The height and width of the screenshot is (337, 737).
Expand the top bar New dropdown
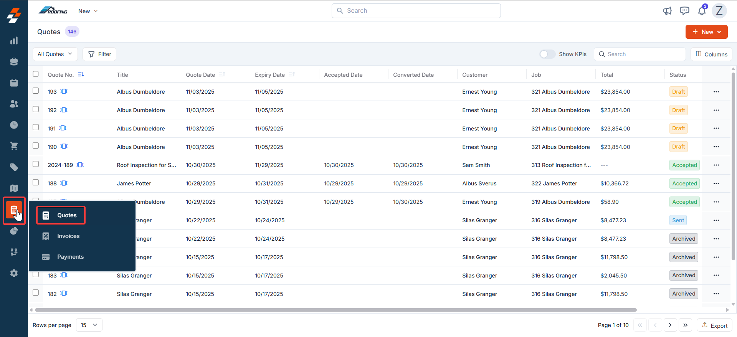click(x=88, y=11)
